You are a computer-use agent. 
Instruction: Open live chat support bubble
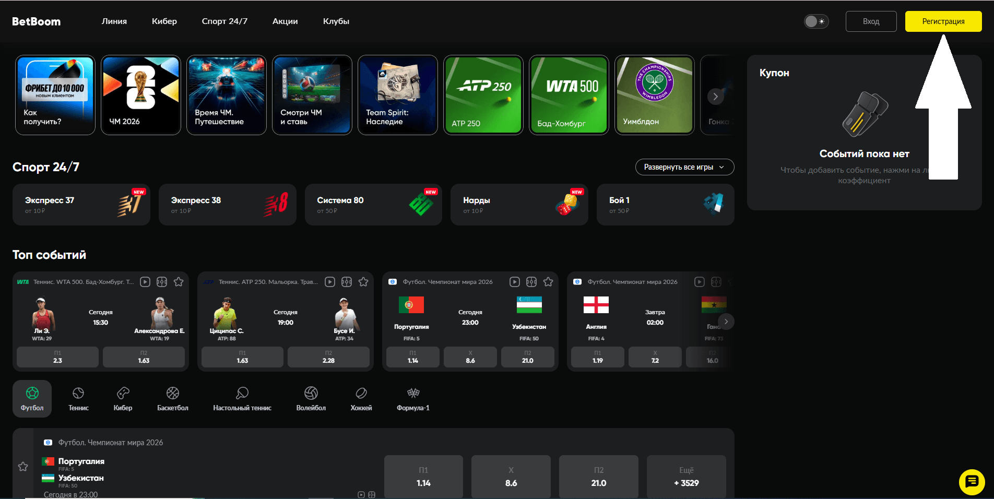(x=972, y=482)
